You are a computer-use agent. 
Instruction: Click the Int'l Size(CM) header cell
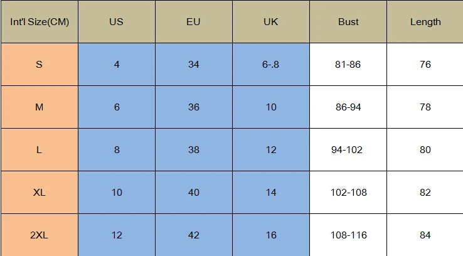pyautogui.click(x=40, y=21)
